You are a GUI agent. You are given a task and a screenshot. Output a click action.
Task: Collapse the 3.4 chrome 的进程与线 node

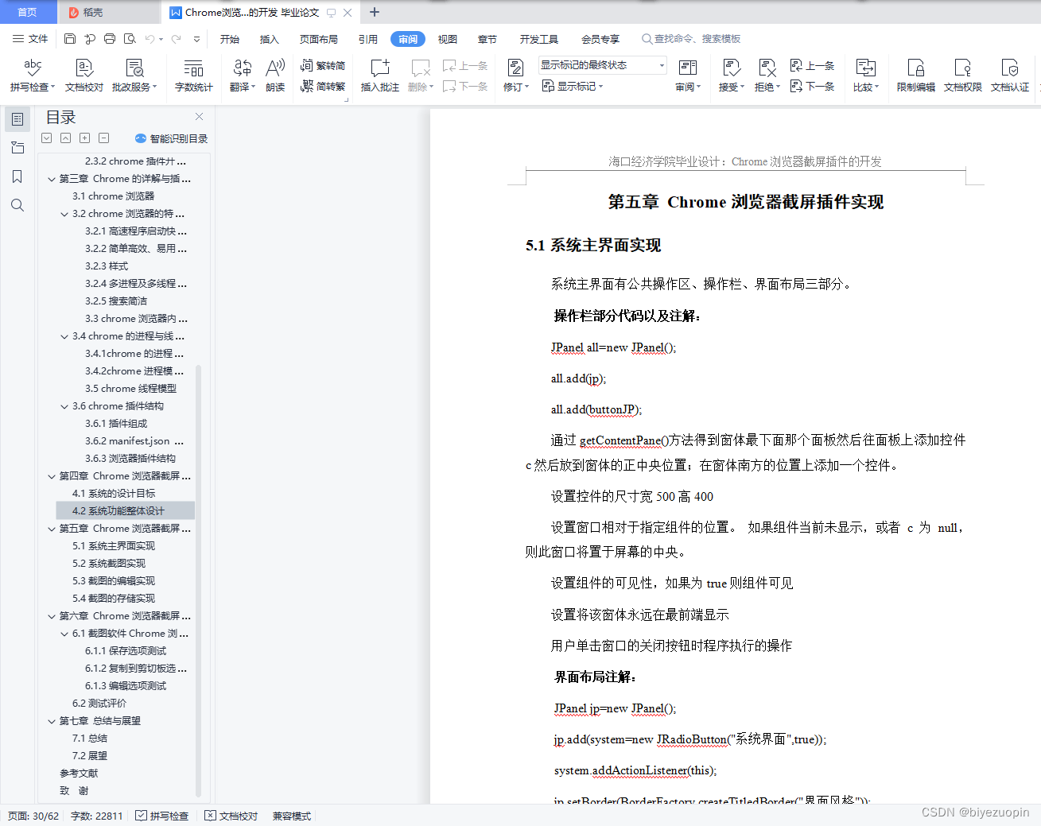(x=64, y=336)
